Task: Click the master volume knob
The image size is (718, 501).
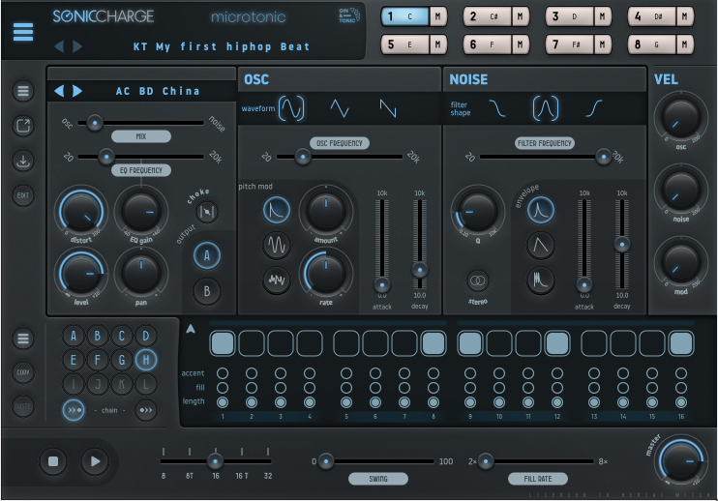Action: click(x=681, y=460)
